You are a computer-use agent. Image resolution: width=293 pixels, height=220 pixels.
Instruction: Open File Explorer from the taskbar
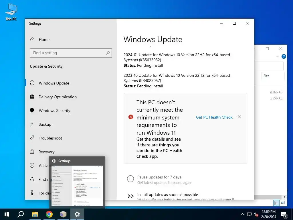(35, 214)
